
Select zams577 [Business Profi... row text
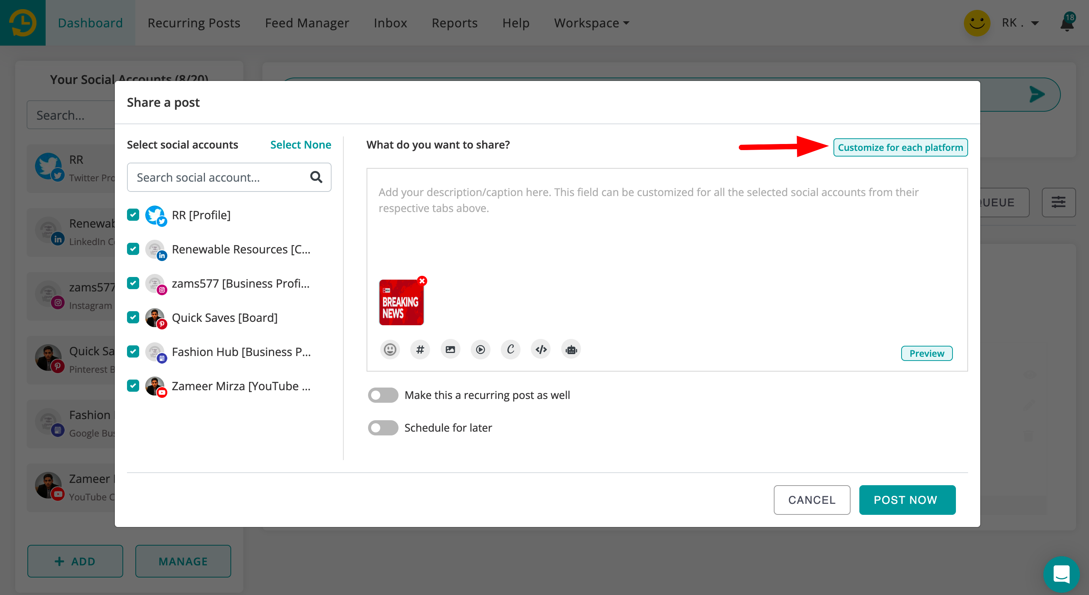(241, 283)
